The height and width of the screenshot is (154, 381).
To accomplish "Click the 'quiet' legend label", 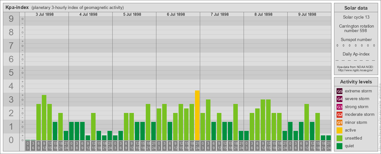I will click(350, 146).
